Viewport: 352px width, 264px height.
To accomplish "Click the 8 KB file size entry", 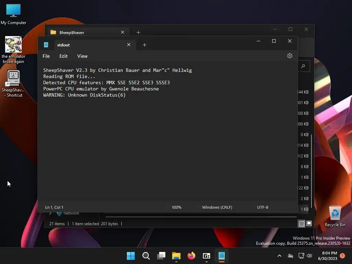I will click(305, 167).
